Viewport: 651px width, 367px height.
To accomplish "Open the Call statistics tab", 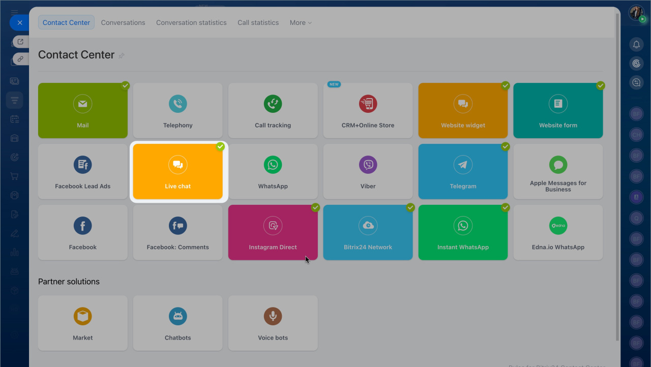I will pyautogui.click(x=258, y=22).
